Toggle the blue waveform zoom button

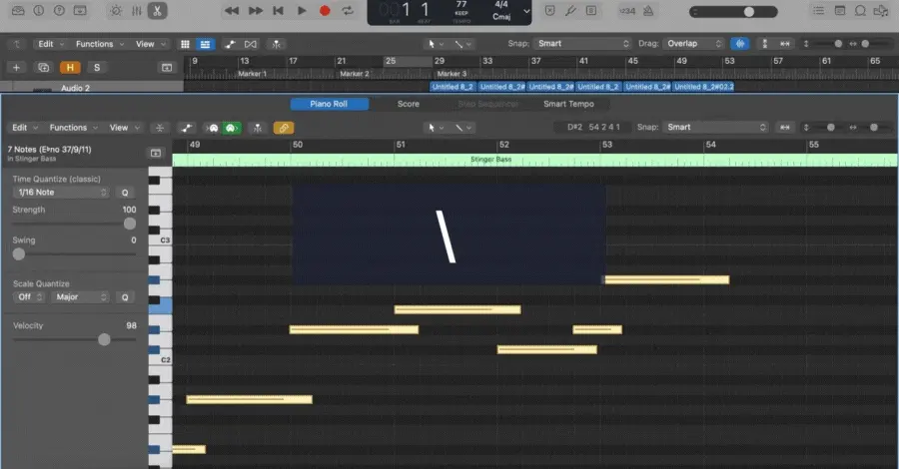(x=740, y=44)
